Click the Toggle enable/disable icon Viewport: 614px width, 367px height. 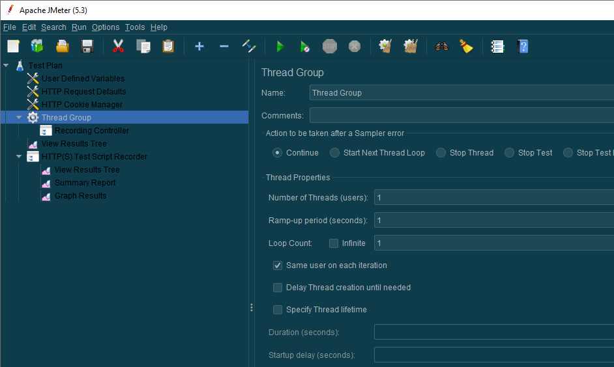tap(248, 46)
